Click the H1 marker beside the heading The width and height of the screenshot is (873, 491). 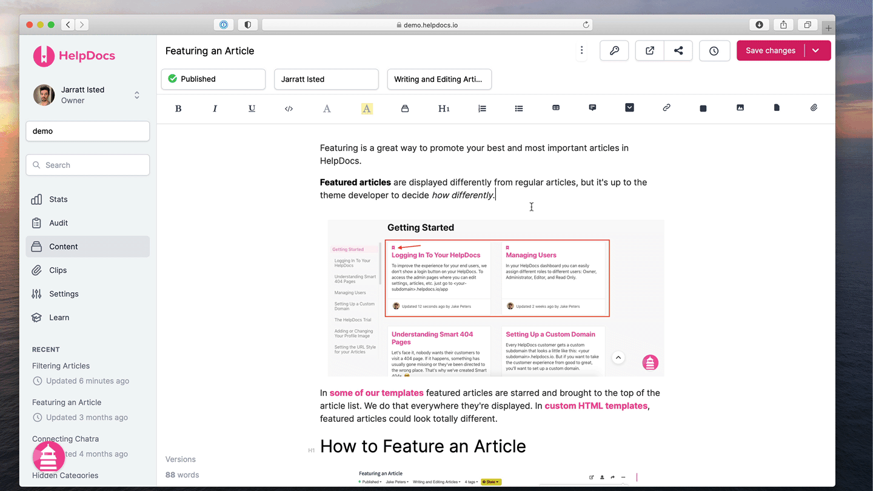pos(312,450)
